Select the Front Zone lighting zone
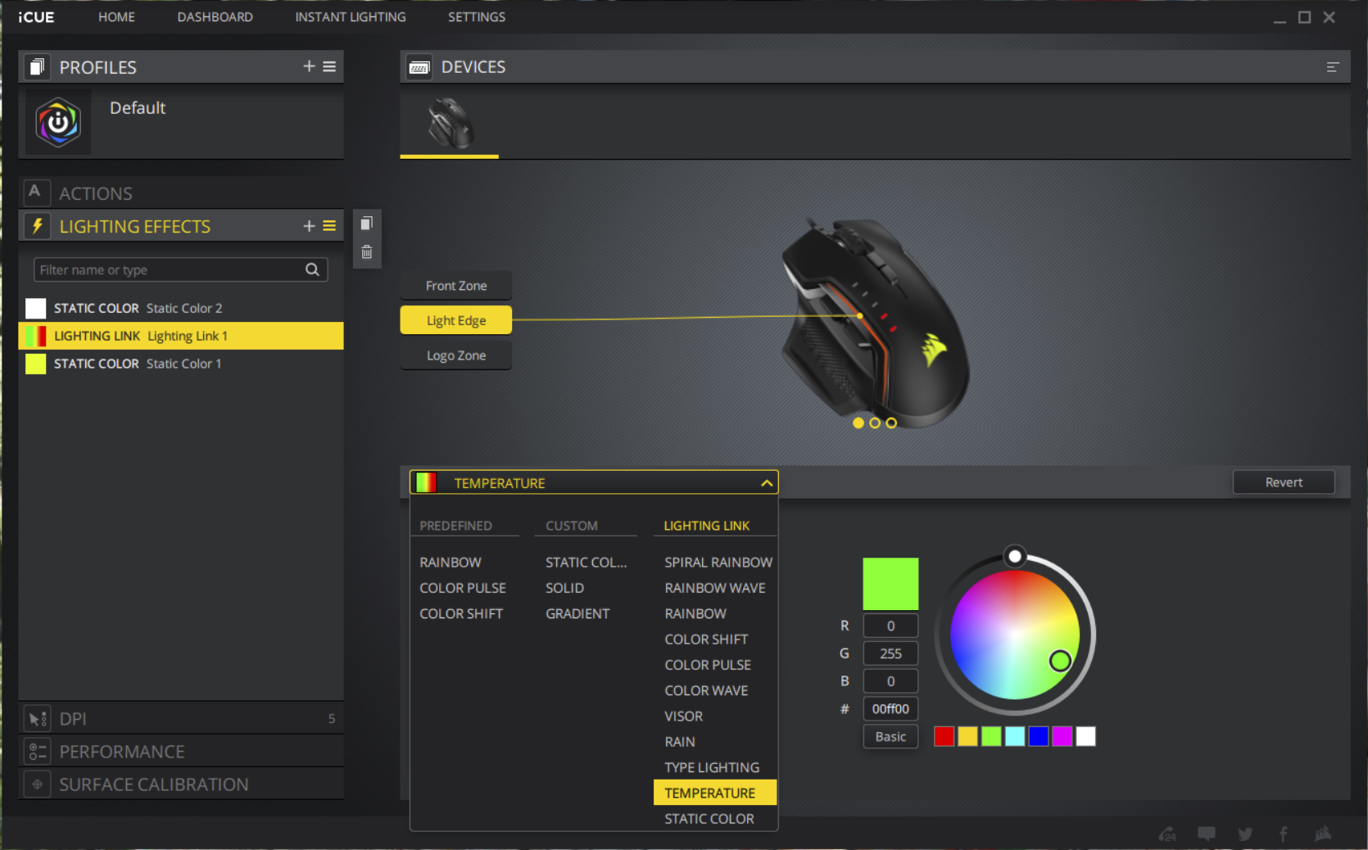This screenshot has height=850, width=1368. [x=455, y=286]
